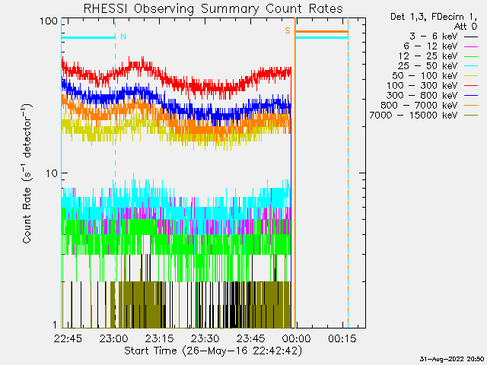
Task: Click the 00:00 x-axis tick label
Action: coord(297,338)
